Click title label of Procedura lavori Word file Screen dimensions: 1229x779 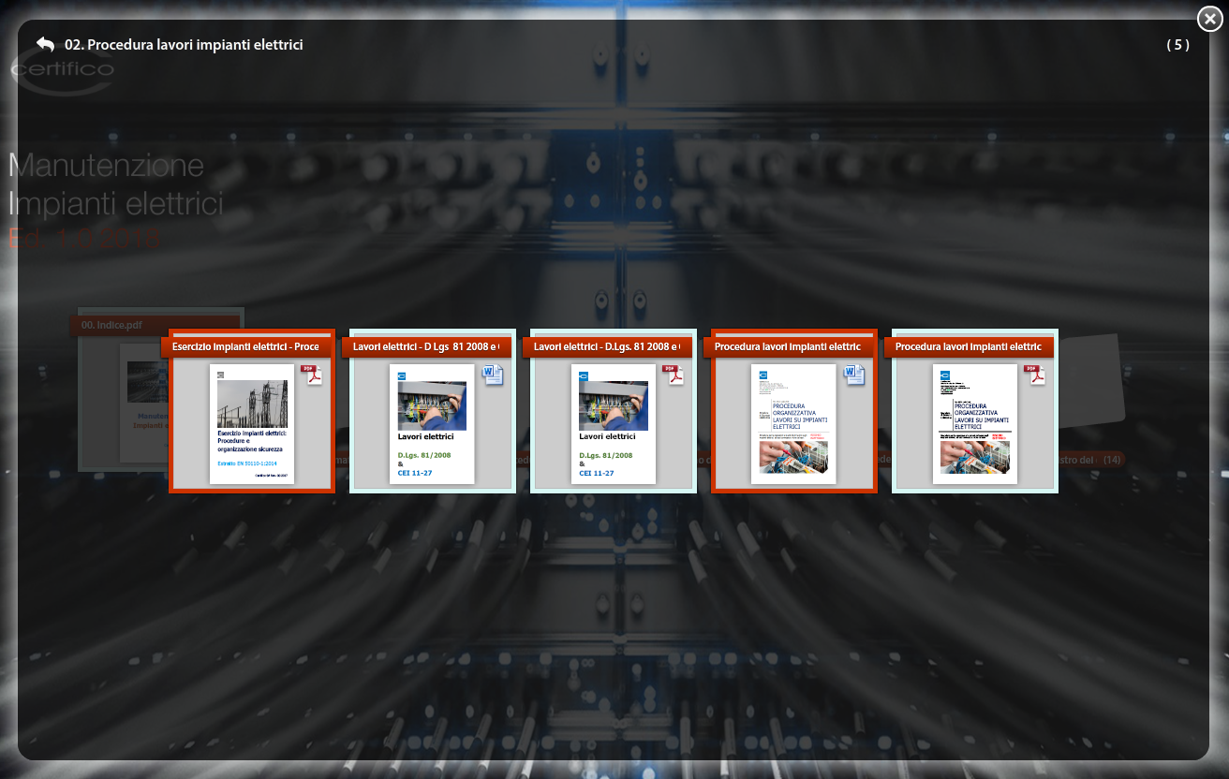click(x=788, y=346)
